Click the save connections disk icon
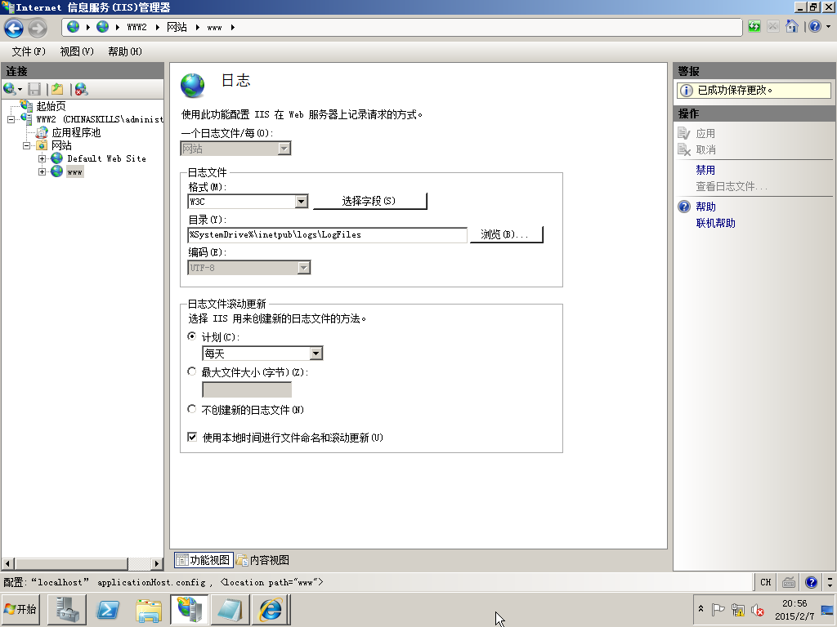837x627 pixels. 34,89
